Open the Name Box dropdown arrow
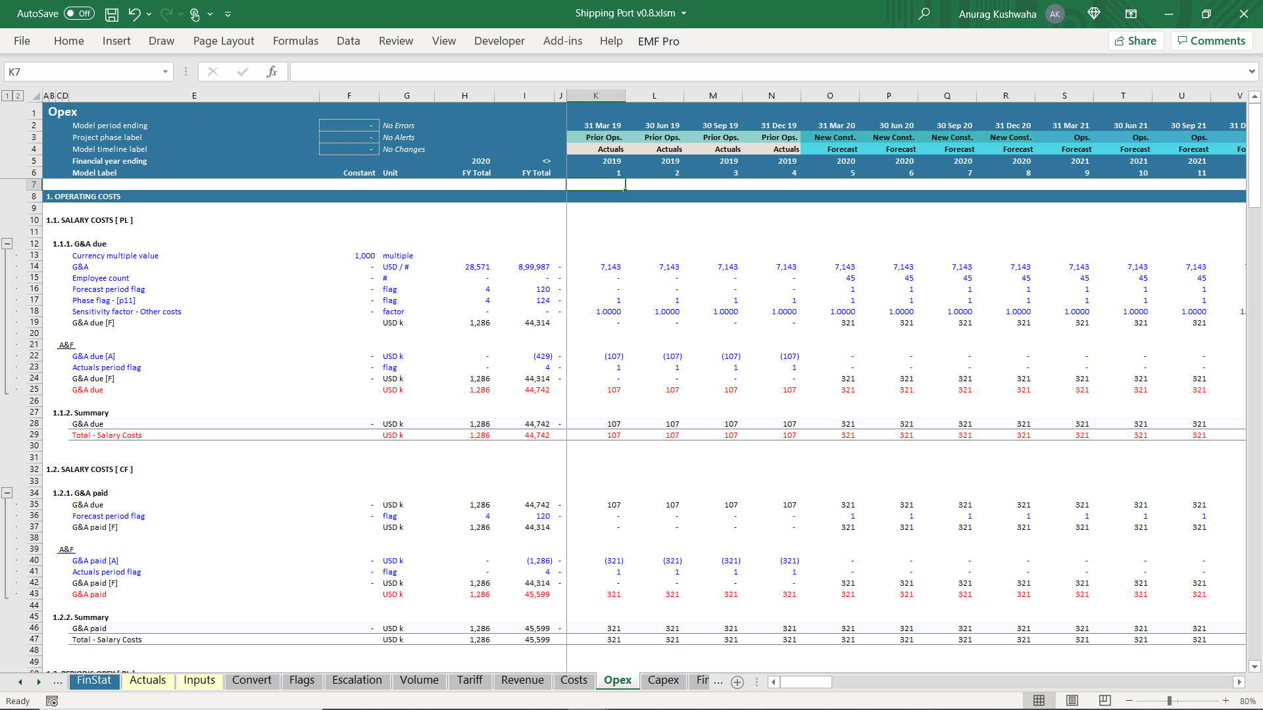1263x710 pixels. 165,72
